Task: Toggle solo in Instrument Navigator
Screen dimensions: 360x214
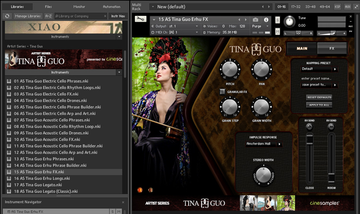Action: [x=112, y=212]
